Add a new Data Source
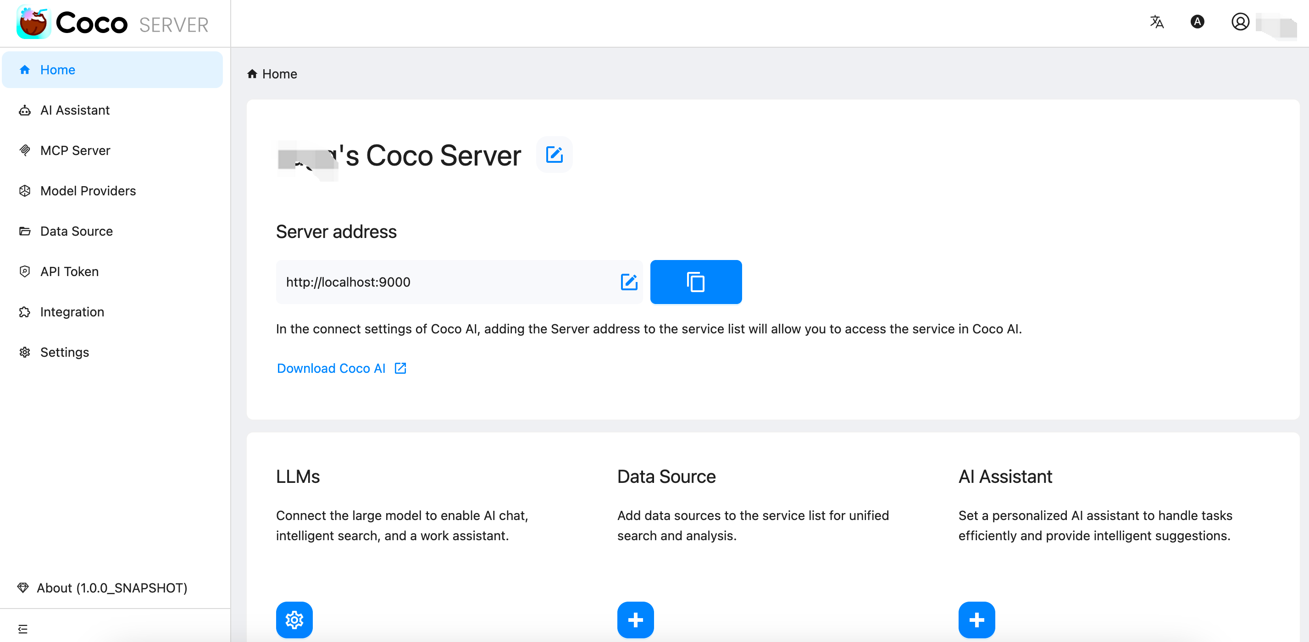Viewport: 1309px width, 642px height. [635, 619]
